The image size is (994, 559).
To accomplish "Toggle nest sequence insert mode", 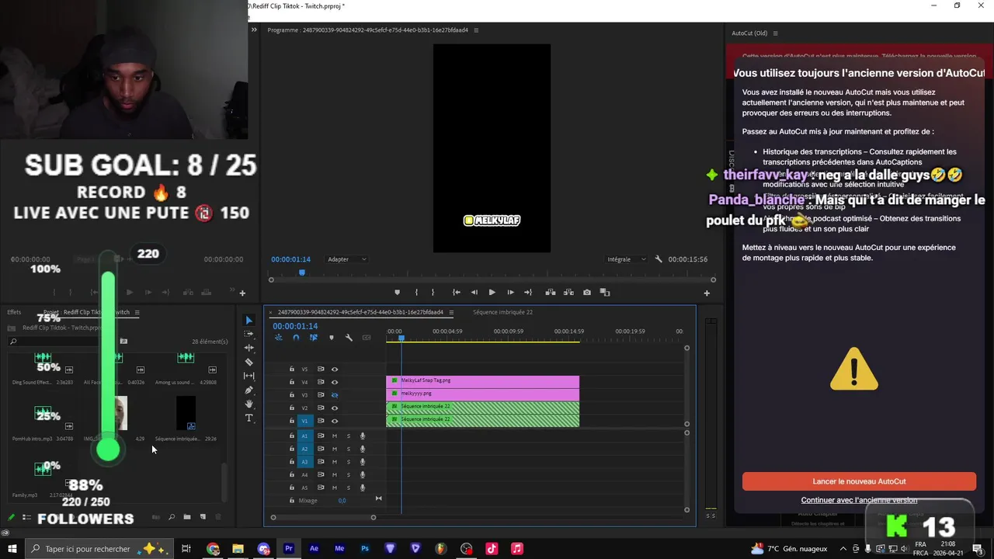I will coord(278,338).
